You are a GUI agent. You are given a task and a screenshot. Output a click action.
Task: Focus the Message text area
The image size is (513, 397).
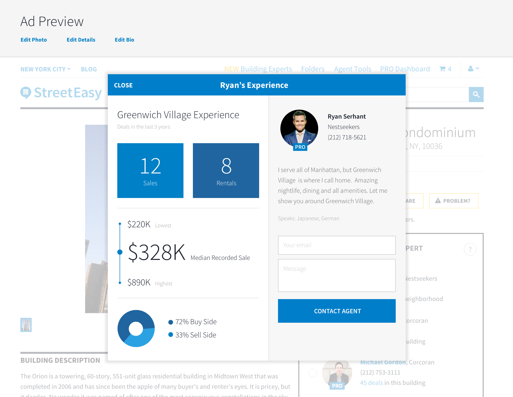[337, 275]
